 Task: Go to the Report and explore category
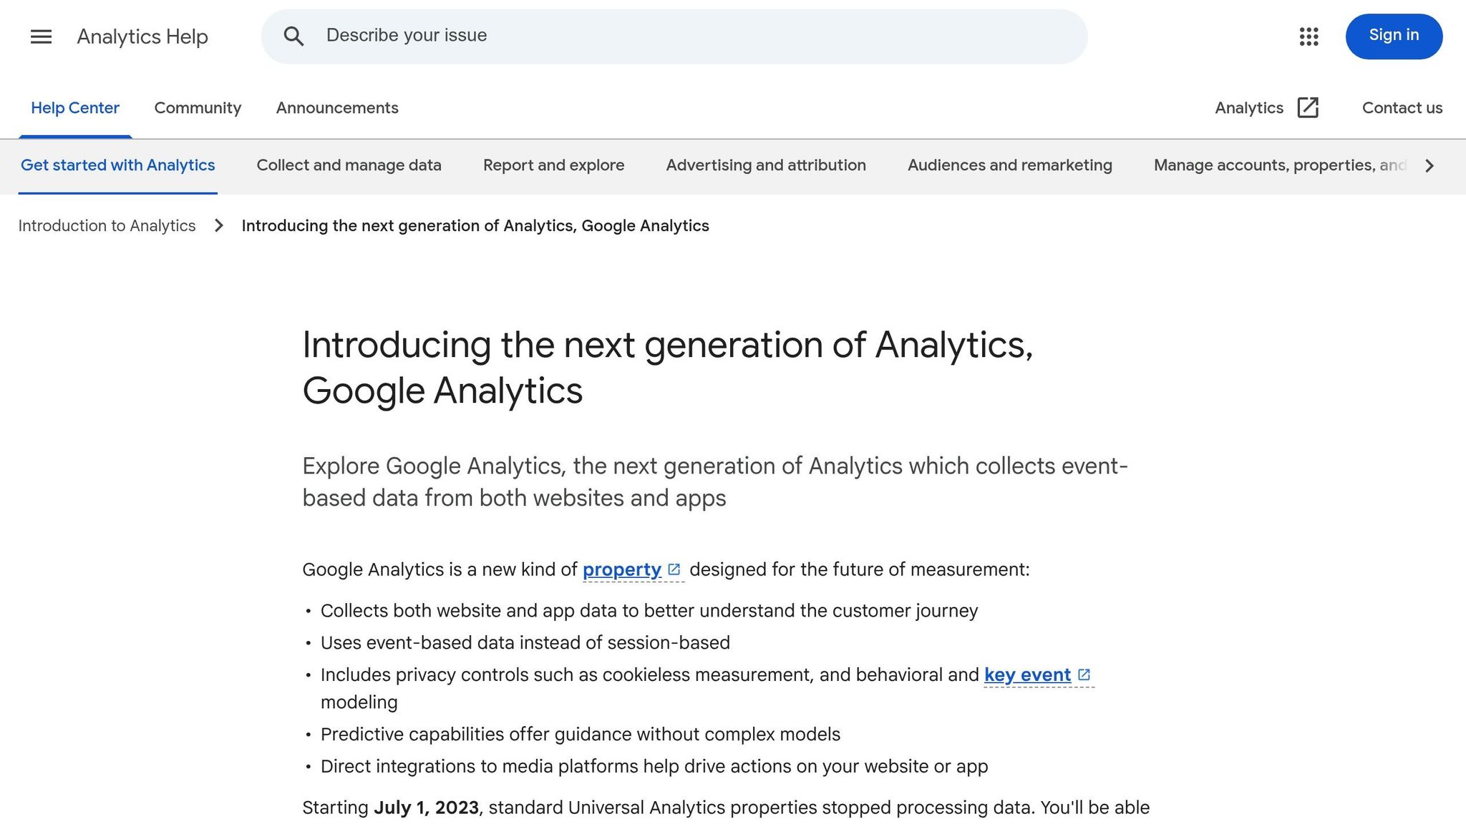pyautogui.click(x=553, y=165)
